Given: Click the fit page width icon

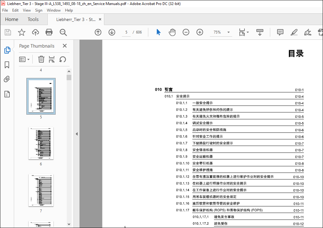Looking at the screenshot, I should click(242, 32).
